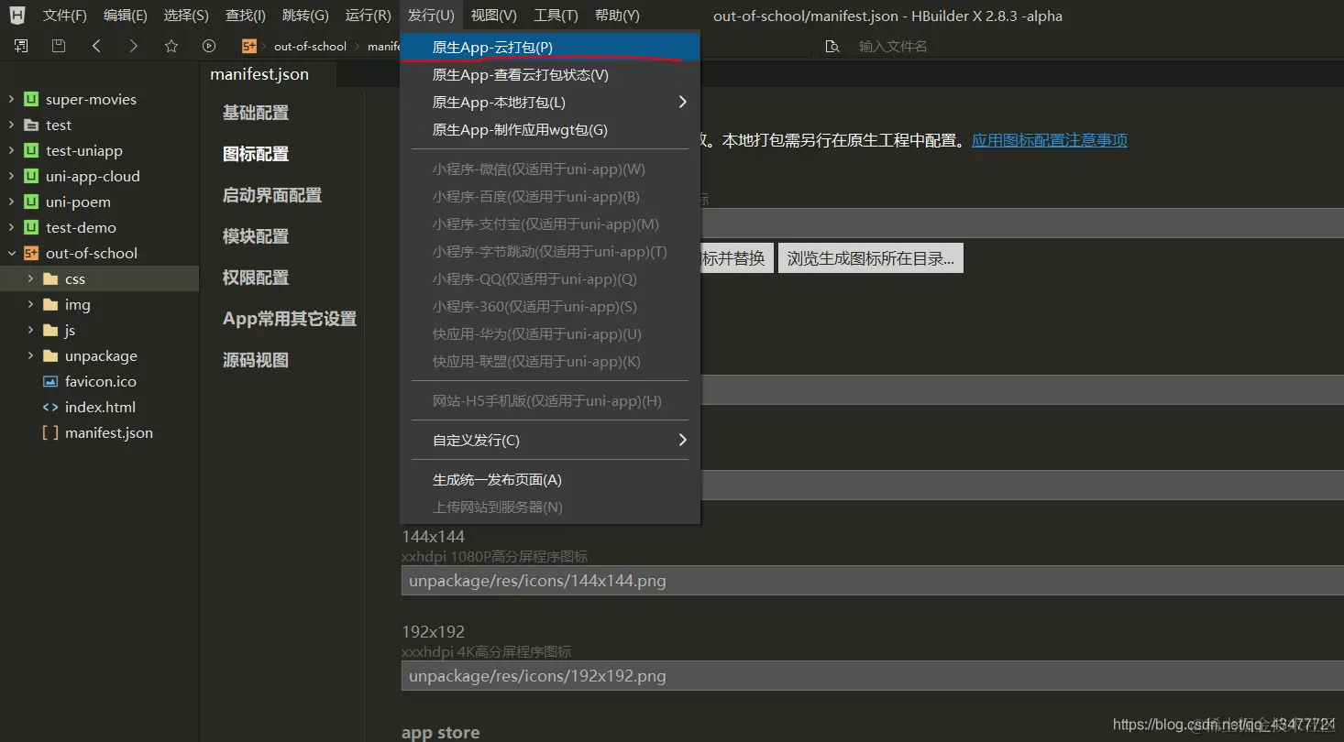Click the index.html code file icon
Screen dimensions: 1344x742
coord(51,407)
